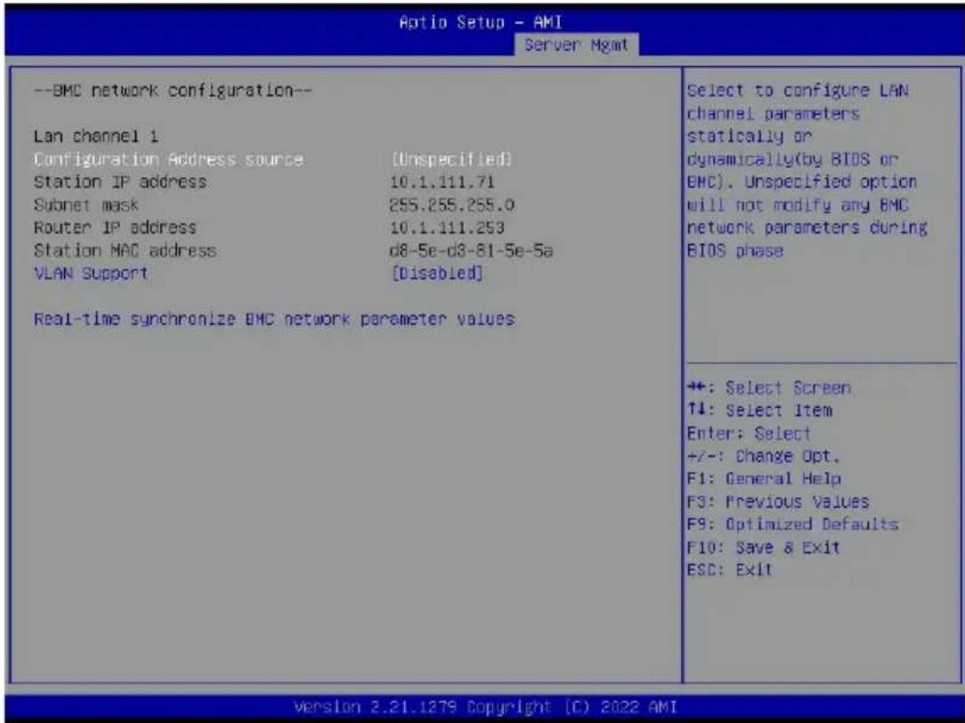Click the +/-: Change Opt. hint
Image resolution: width=965 pixels, height=723 pixels.
coord(763,456)
